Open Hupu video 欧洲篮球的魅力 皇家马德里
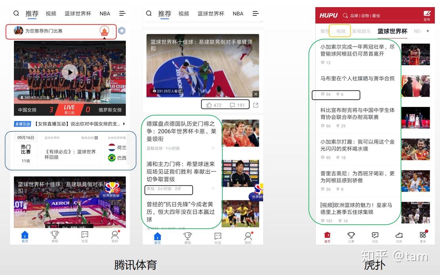The width and height of the screenshot is (440, 275). tap(356, 209)
